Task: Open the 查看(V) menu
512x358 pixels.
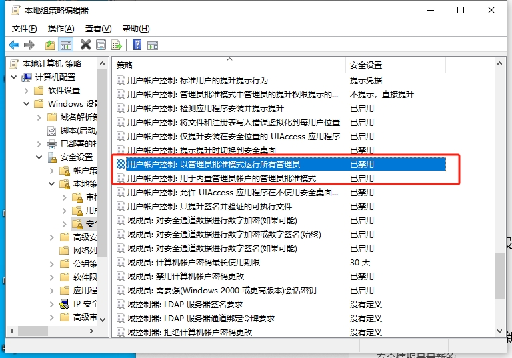Action: point(98,29)
